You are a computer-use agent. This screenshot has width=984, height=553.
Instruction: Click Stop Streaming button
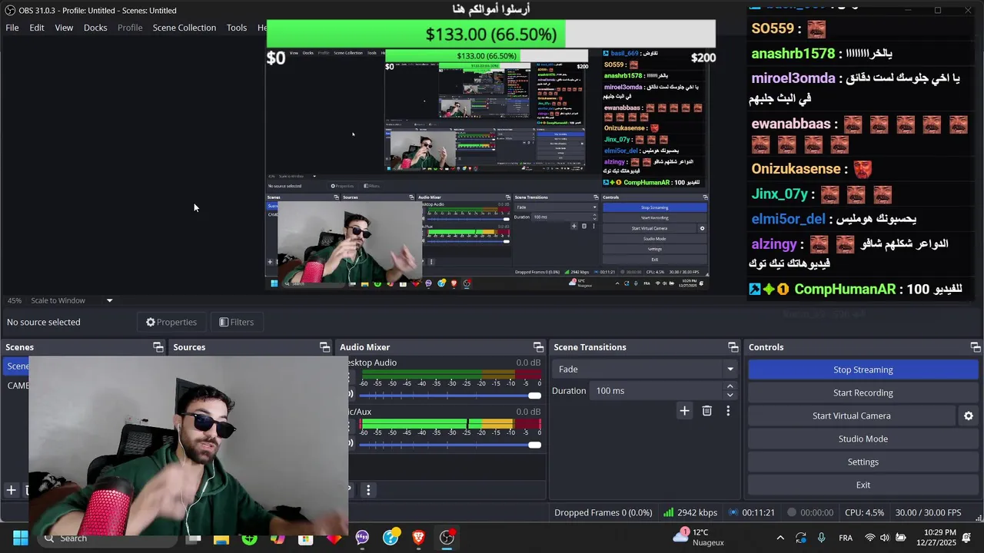coord(863,369)
